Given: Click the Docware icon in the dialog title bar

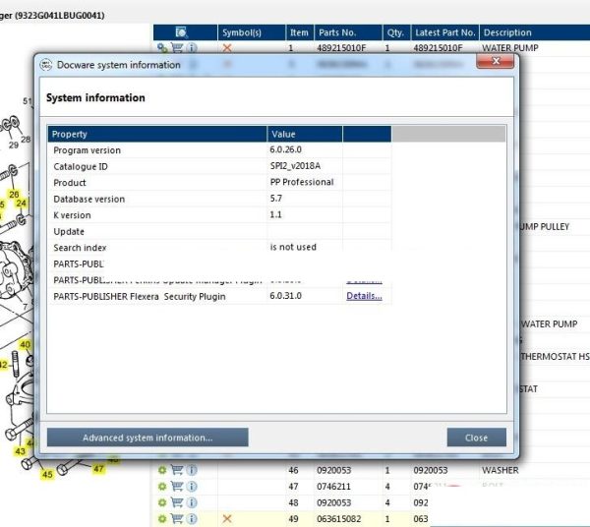Looking at the screenshot, I should tap(46, 65).
